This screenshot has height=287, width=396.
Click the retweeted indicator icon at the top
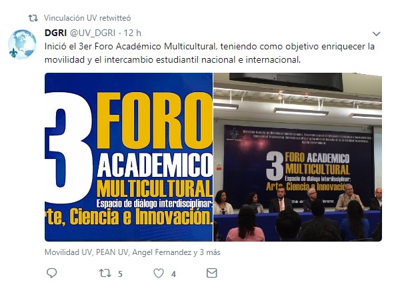coord(33,18)
